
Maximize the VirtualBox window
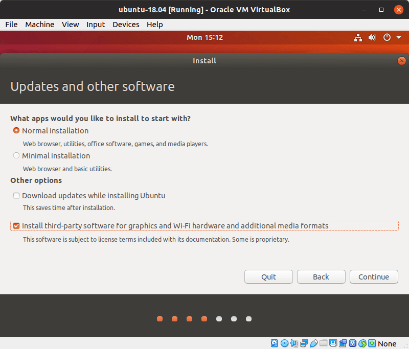tap(381, 10)
